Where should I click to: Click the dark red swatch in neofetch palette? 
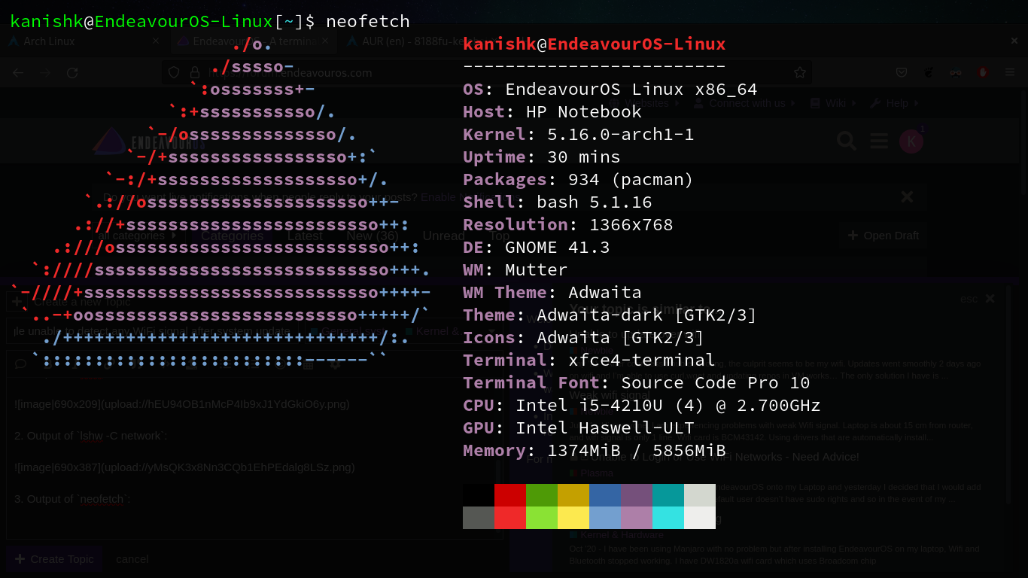[510, 495]
